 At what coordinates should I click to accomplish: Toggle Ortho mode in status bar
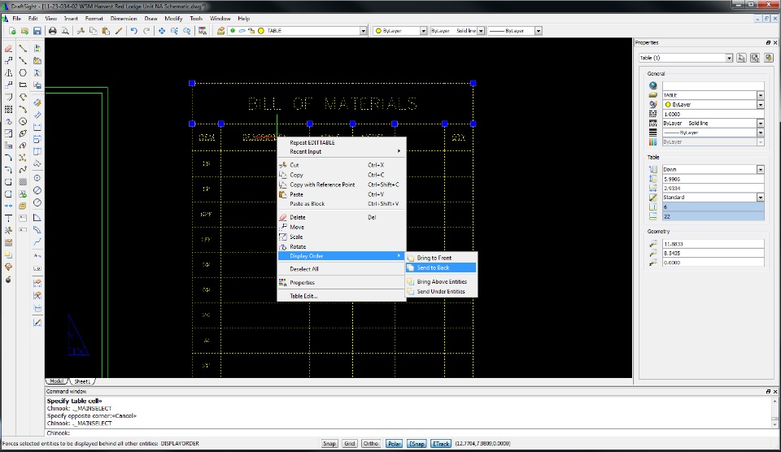click(371, 444)
